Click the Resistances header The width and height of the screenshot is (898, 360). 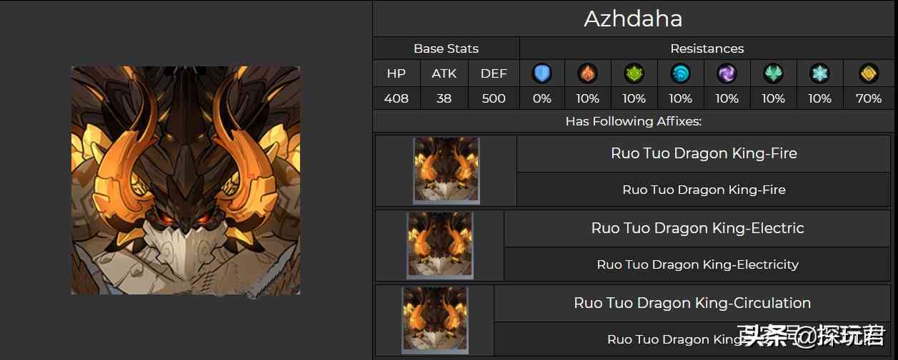707,48
